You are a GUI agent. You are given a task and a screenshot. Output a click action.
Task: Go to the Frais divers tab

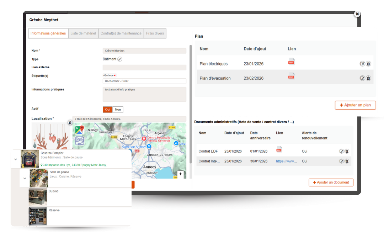[155, 33]
